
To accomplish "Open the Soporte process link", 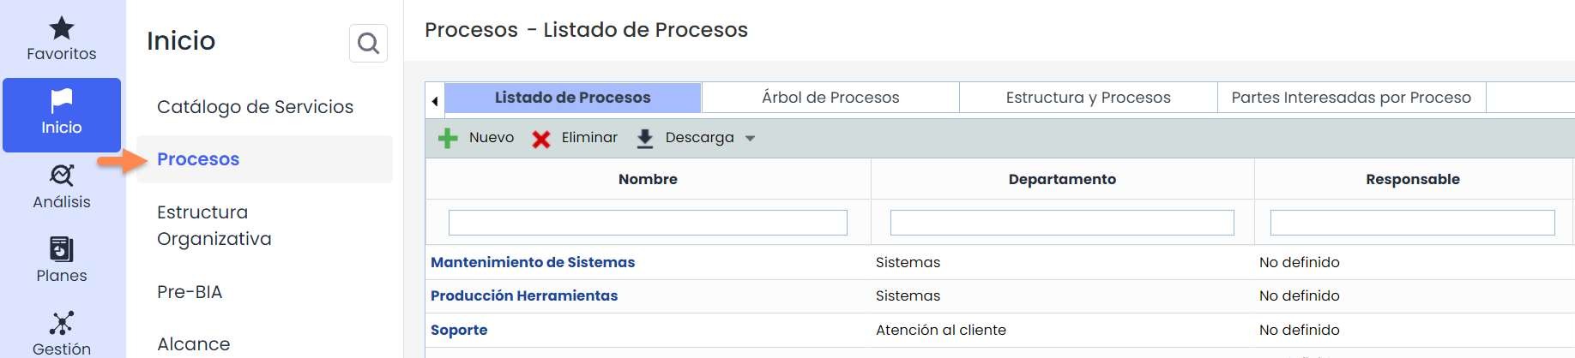I will tap(459, 330).
